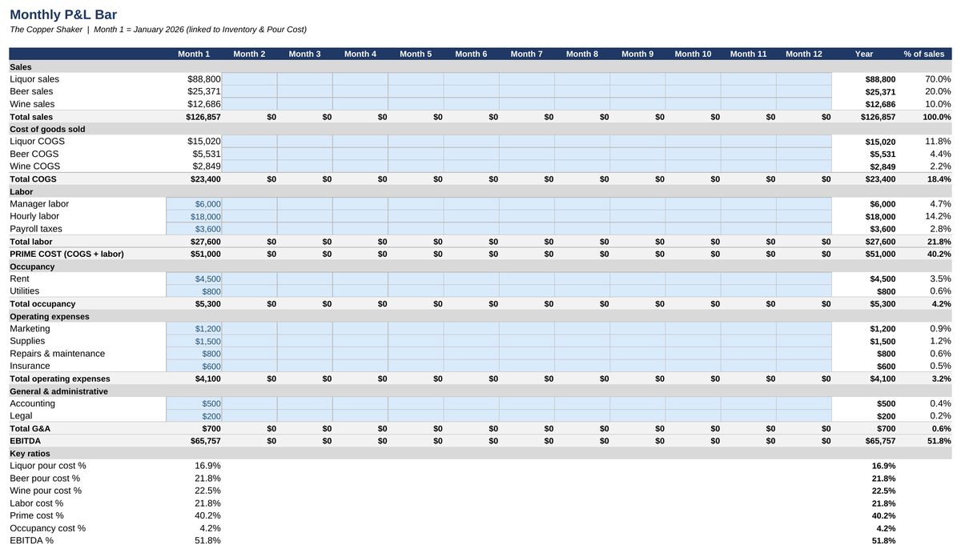
Task: Select the EBITDA 51.8% of sales cell
Action: point(924,441)
